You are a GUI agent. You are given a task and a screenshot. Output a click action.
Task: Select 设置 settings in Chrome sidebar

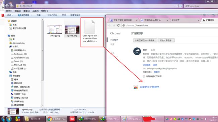click(112, 44)
